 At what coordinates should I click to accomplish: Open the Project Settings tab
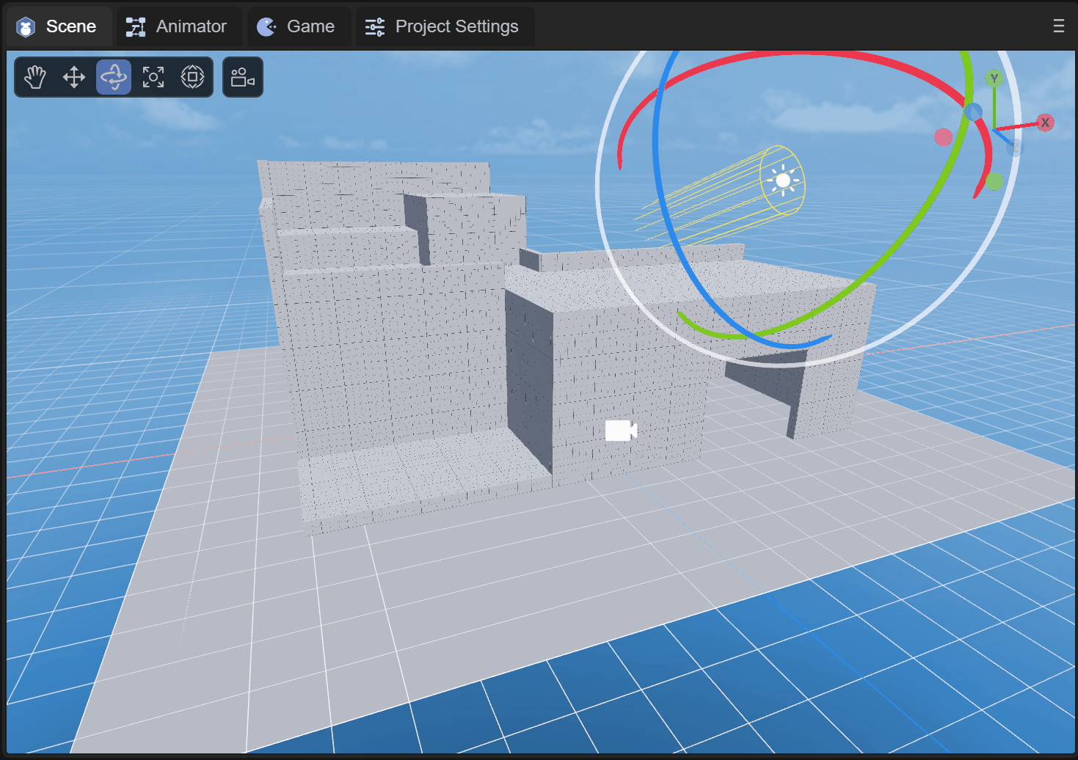point(443,26)
